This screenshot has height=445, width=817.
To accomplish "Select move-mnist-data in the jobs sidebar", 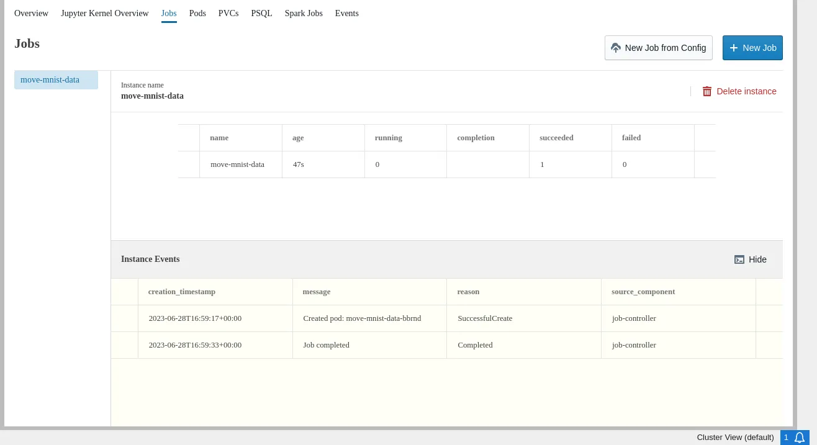I will point(56,80).
